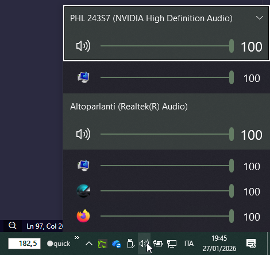Click the system sounds icon under PHL 243S7
This screenshot has width=270, height=255.
point(83,77)
